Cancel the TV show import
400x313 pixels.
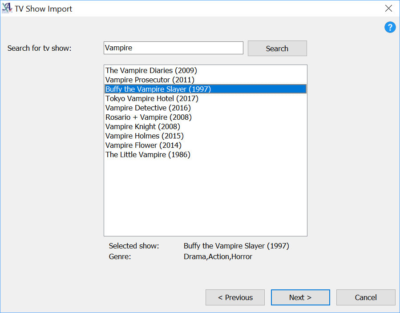click(x=366, y=297)
